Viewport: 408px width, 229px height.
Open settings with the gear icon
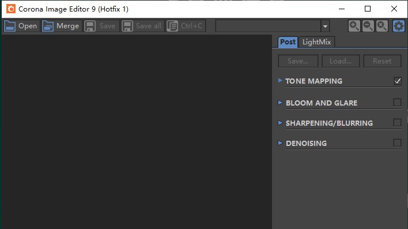[x=399, y=26]
